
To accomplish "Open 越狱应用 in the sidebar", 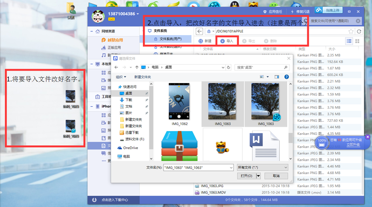I will click(x=112, y=40).
